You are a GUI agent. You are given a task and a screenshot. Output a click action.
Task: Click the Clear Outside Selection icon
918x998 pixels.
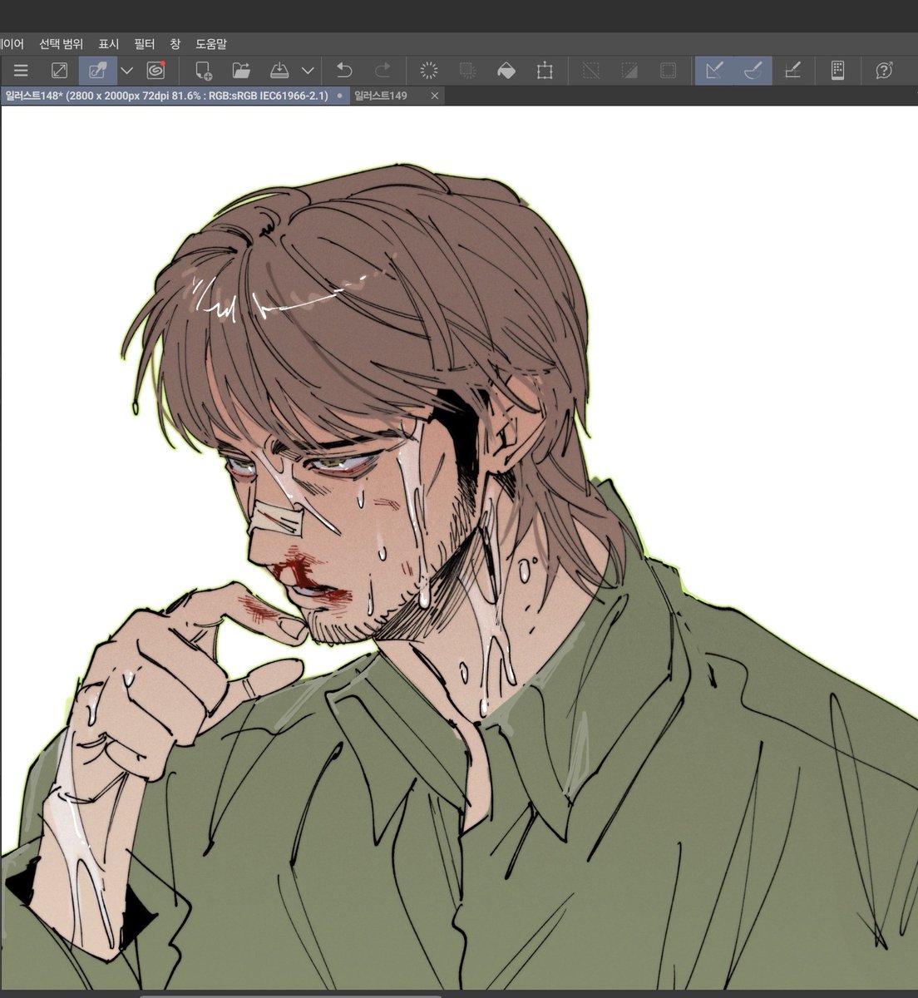(468, 71)
